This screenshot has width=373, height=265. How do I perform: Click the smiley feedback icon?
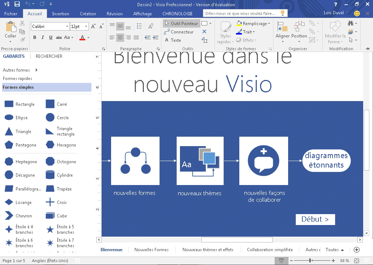tap(357, 13)
